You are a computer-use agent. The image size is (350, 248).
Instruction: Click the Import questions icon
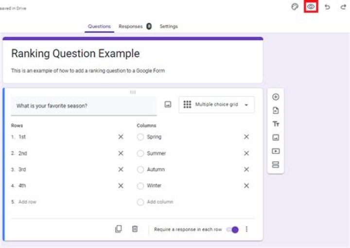tap(276, 111)
